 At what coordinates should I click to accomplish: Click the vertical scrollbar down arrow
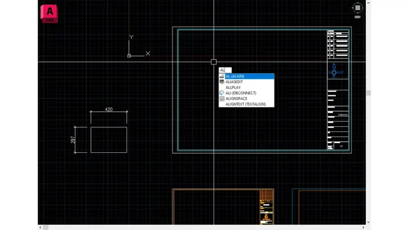(368, 222)
